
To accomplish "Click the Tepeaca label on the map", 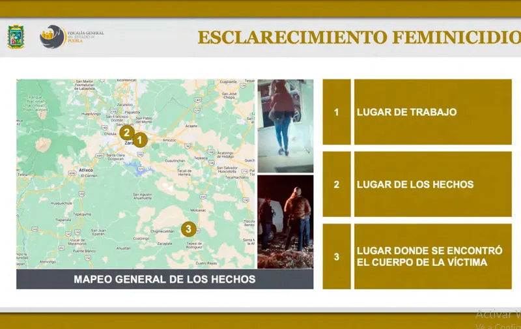I will pyautogui.click(x=201, y=158).
